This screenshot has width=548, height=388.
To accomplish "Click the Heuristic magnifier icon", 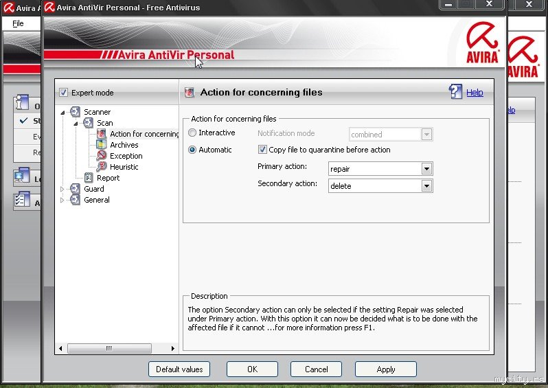I will tap(101, 167).
